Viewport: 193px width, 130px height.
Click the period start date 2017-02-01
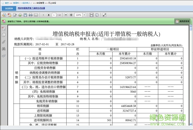click(42, 44)
